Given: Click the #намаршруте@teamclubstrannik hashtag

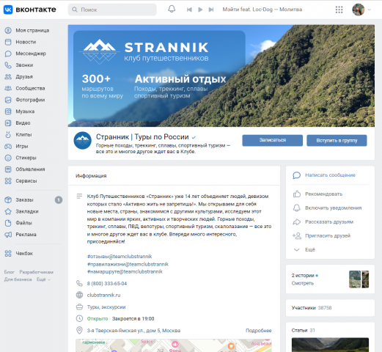Looking at the screenshot, I should click(x=125, y=271).
